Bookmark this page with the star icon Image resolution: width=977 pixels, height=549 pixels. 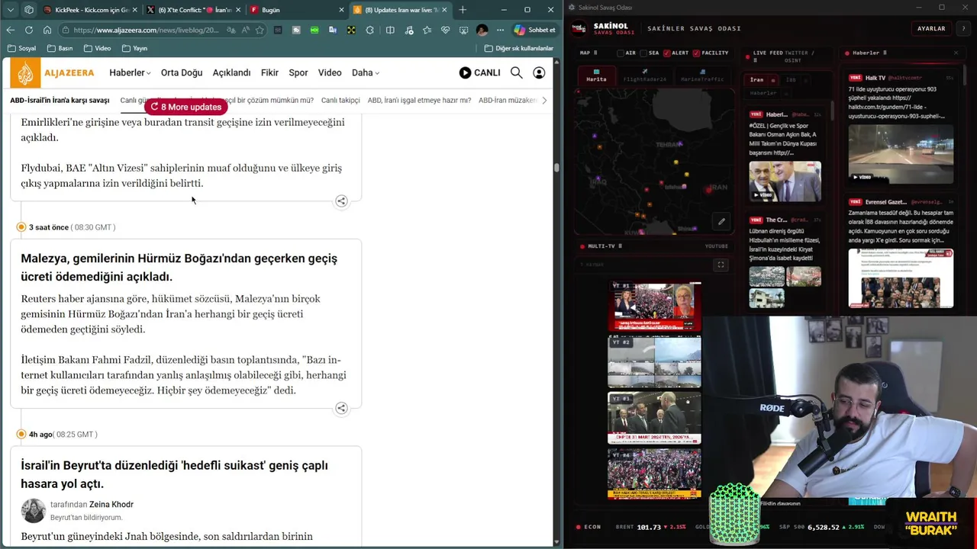(260, 30)
